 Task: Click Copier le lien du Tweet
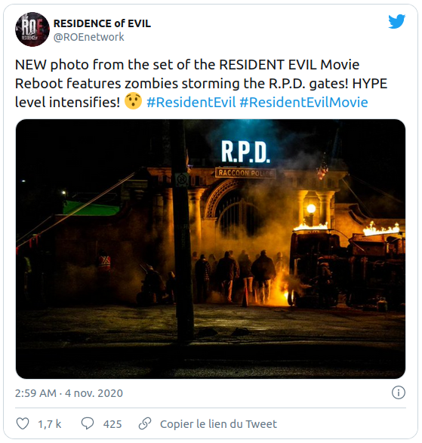(x=218, y=424)
